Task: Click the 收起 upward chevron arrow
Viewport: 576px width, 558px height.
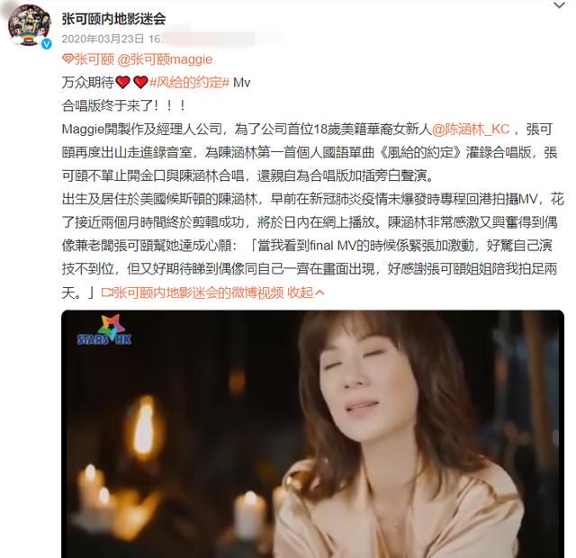Action: pos(319,292)
